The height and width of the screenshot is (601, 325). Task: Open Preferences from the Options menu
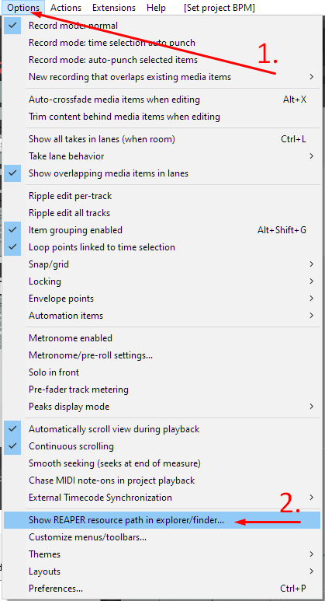coord(162,589)
